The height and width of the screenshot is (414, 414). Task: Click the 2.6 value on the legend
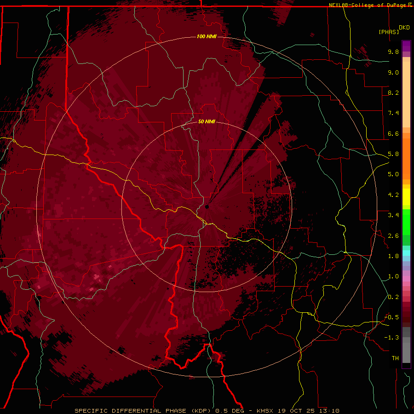pyautogui.click(x=393, y=236)
